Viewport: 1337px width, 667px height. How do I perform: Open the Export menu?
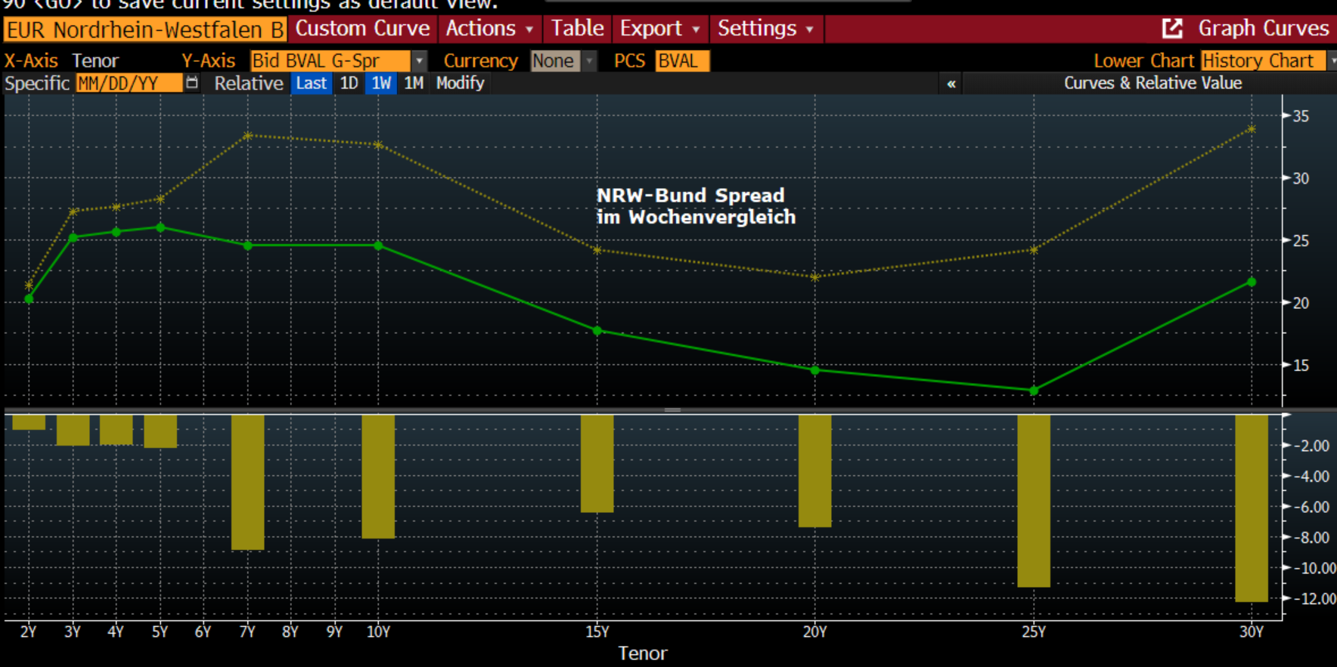[x=659, y=29]
